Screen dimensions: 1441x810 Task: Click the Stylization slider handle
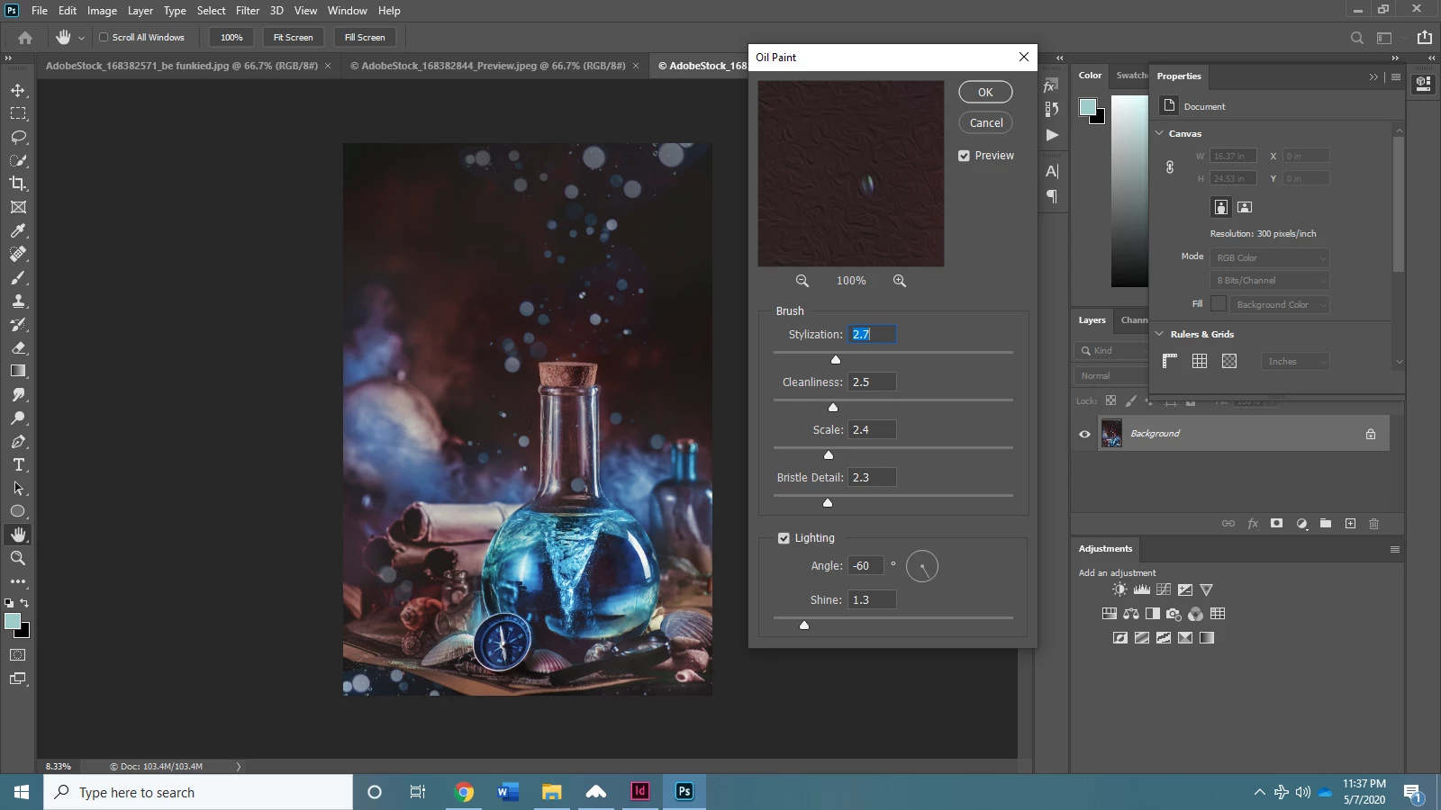pyautogui.click(x=836, y=359)
